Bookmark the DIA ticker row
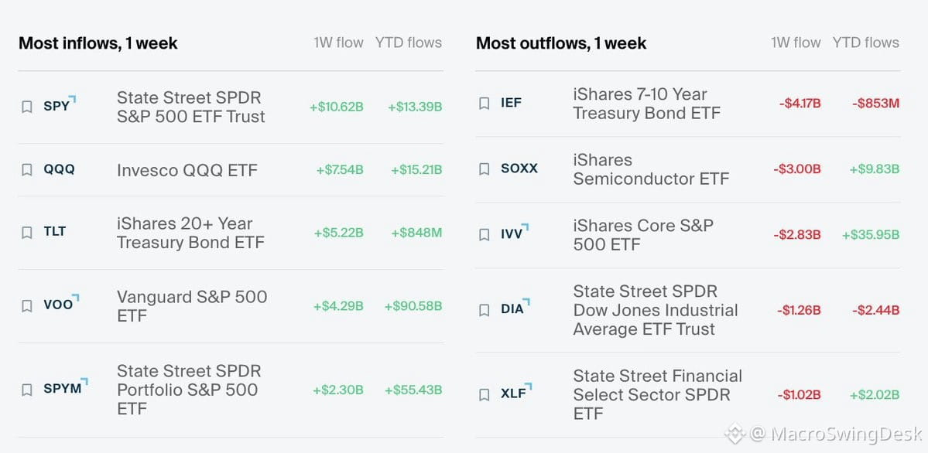Screen dimensions: 928x453 click(x=484, y=310)
